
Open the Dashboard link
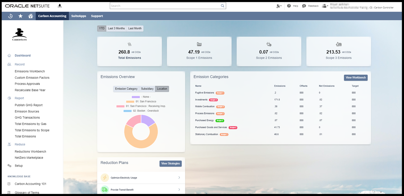click(23, 55)
